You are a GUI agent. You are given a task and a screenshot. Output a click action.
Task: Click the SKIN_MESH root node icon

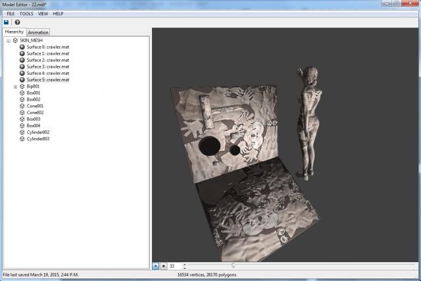click(16, 40)
